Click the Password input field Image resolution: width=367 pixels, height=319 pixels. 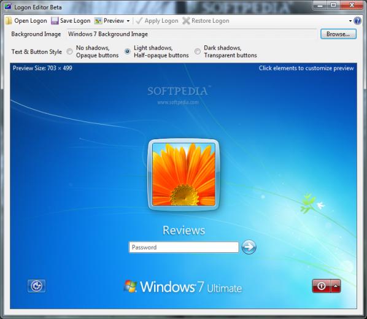click(183, 247)
